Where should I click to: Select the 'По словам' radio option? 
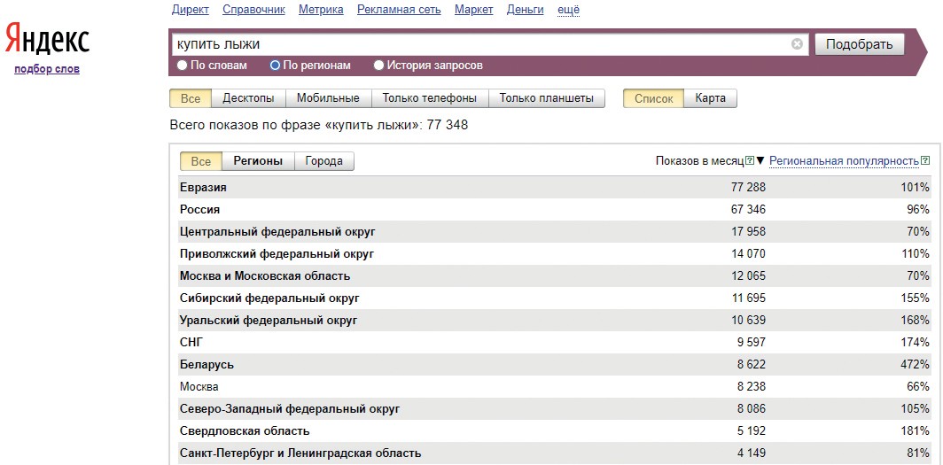coord(183,65)
